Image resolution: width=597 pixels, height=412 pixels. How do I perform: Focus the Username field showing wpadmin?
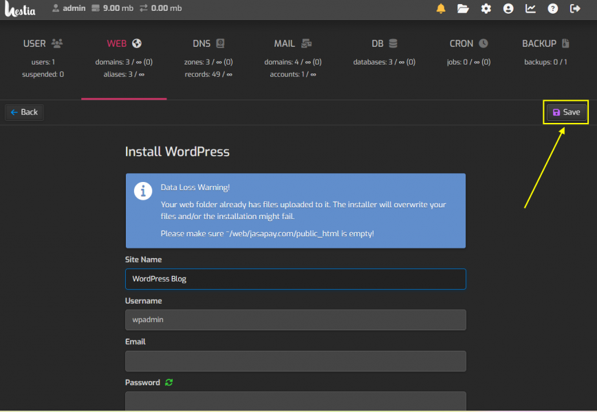point(296,319)
